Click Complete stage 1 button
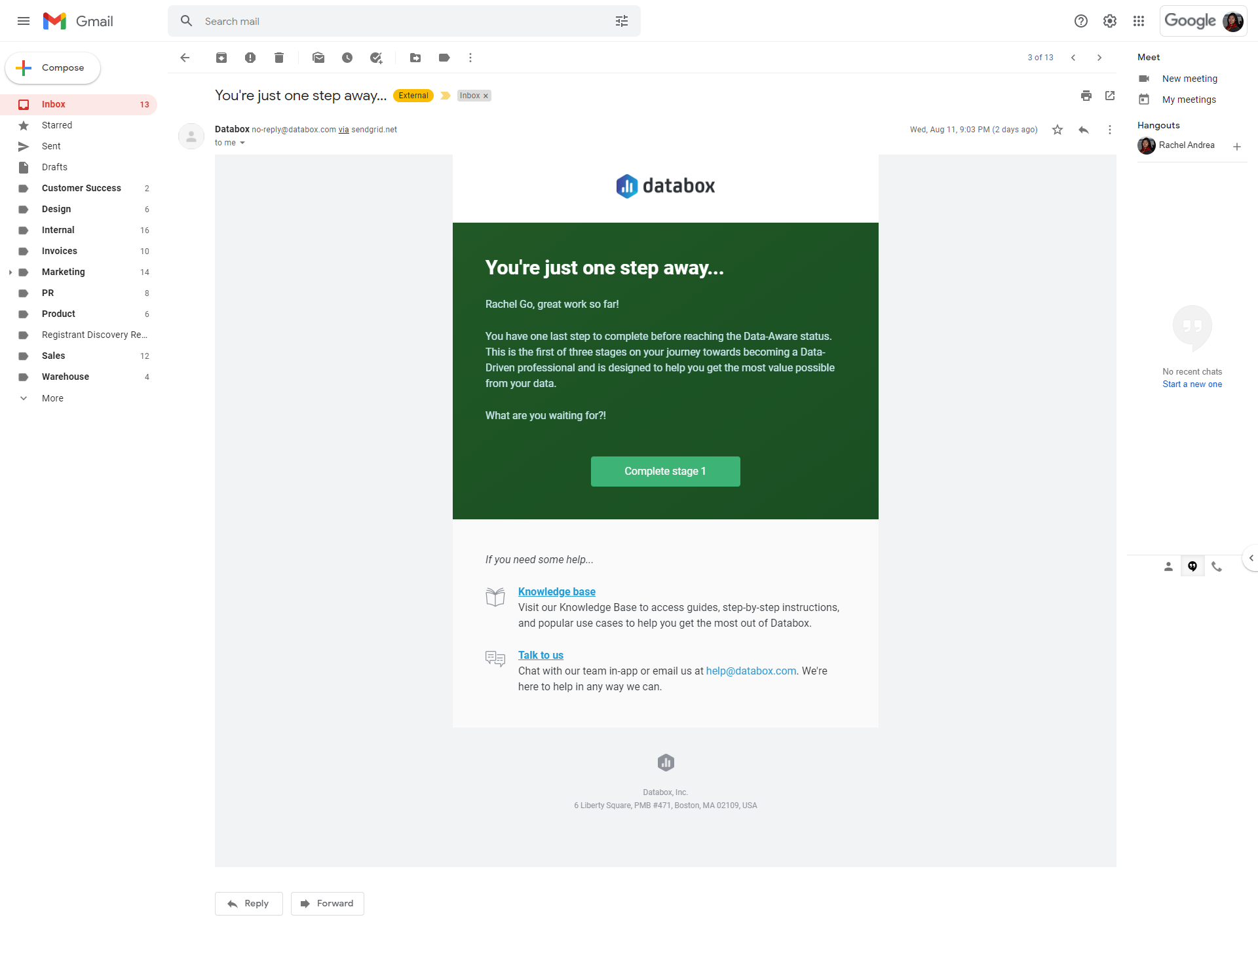 click(x=666, y=472)
